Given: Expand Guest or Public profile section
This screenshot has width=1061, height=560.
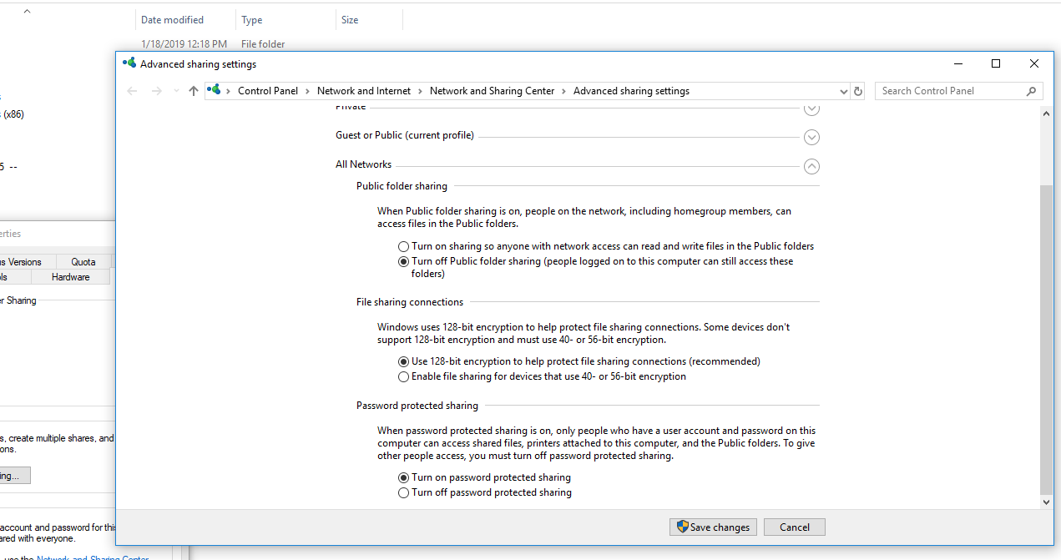Looking at the screenshot, I should click(x=811, y=137).
